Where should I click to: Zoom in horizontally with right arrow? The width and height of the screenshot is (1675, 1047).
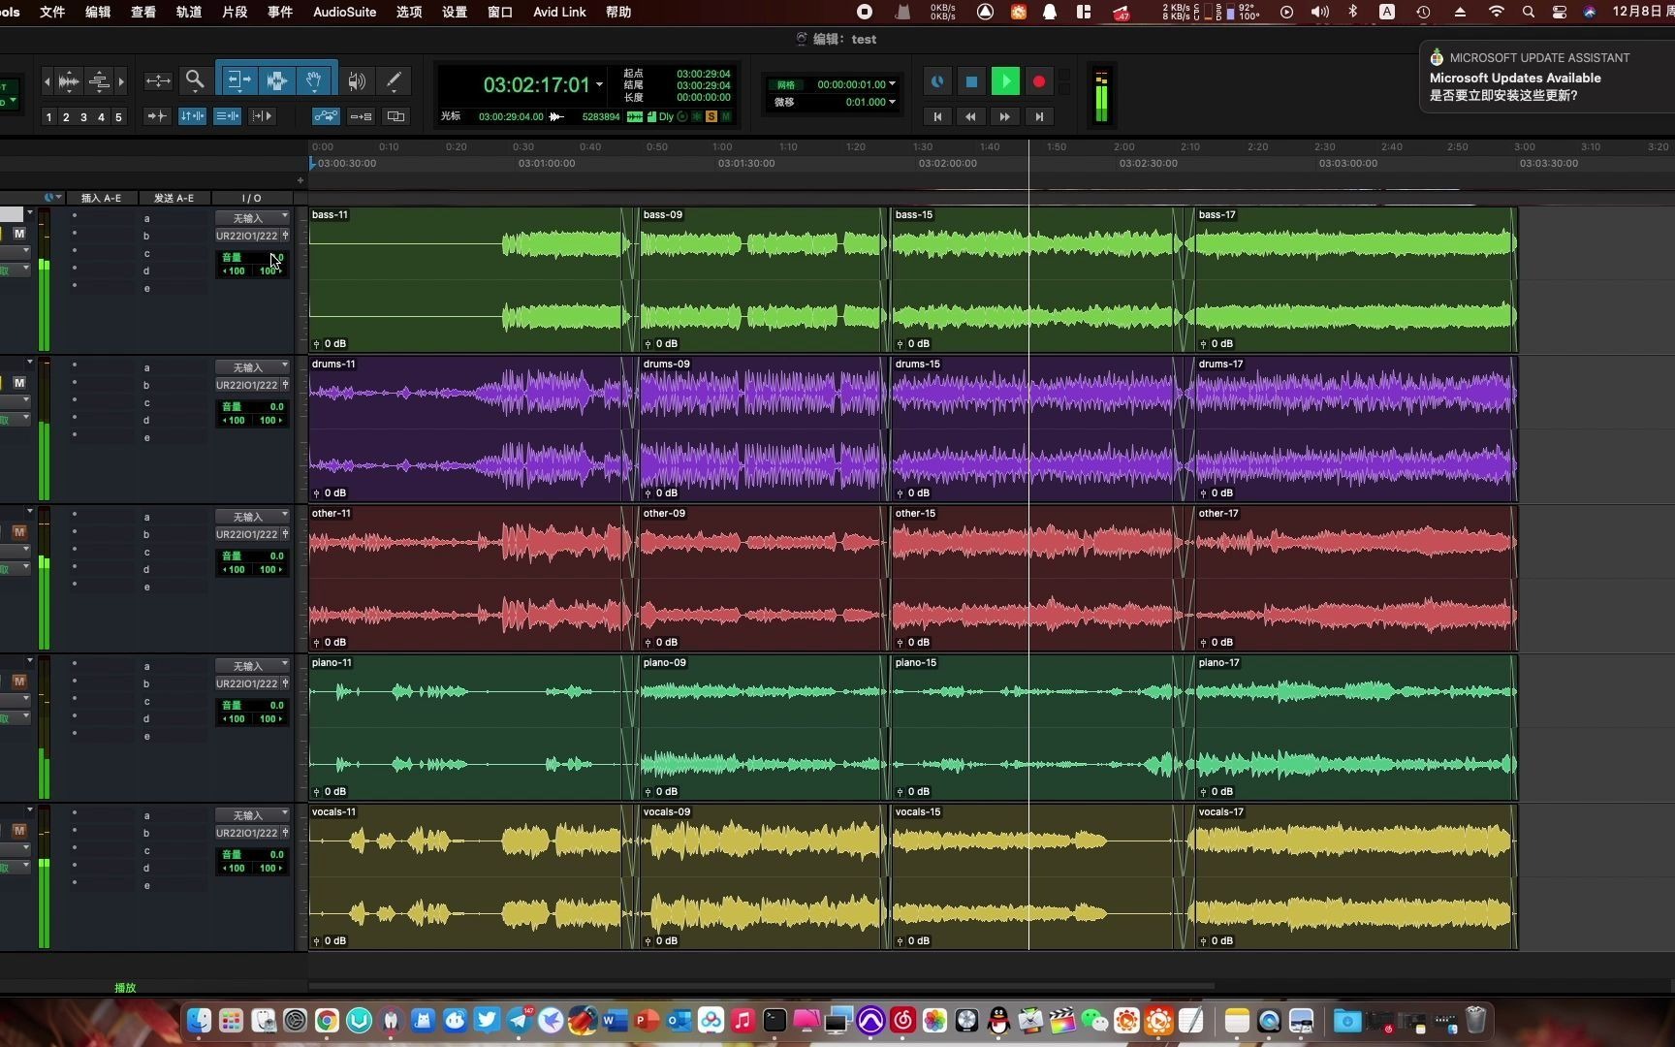point(121,81)
